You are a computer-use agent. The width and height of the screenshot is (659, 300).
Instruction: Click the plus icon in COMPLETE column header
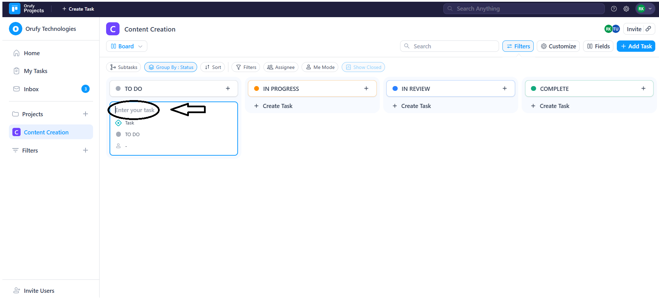coord(643,88)
